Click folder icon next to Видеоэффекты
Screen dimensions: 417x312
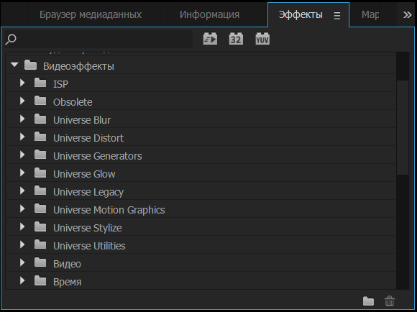31,65
